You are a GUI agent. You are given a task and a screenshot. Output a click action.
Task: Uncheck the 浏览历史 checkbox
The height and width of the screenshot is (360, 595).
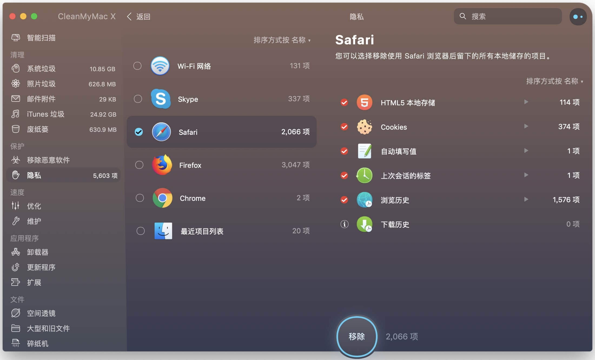coord(344,200)
